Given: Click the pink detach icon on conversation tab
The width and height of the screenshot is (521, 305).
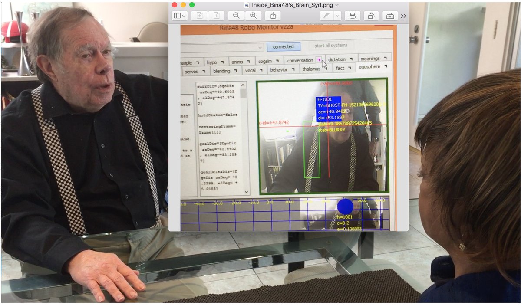Looking at the screenshot, I should pyautogui.click(x=318, y=60).
